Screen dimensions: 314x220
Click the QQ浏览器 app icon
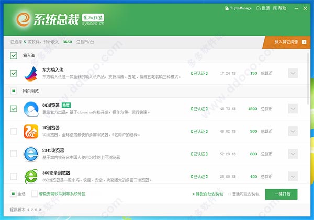tap(31, 109)
